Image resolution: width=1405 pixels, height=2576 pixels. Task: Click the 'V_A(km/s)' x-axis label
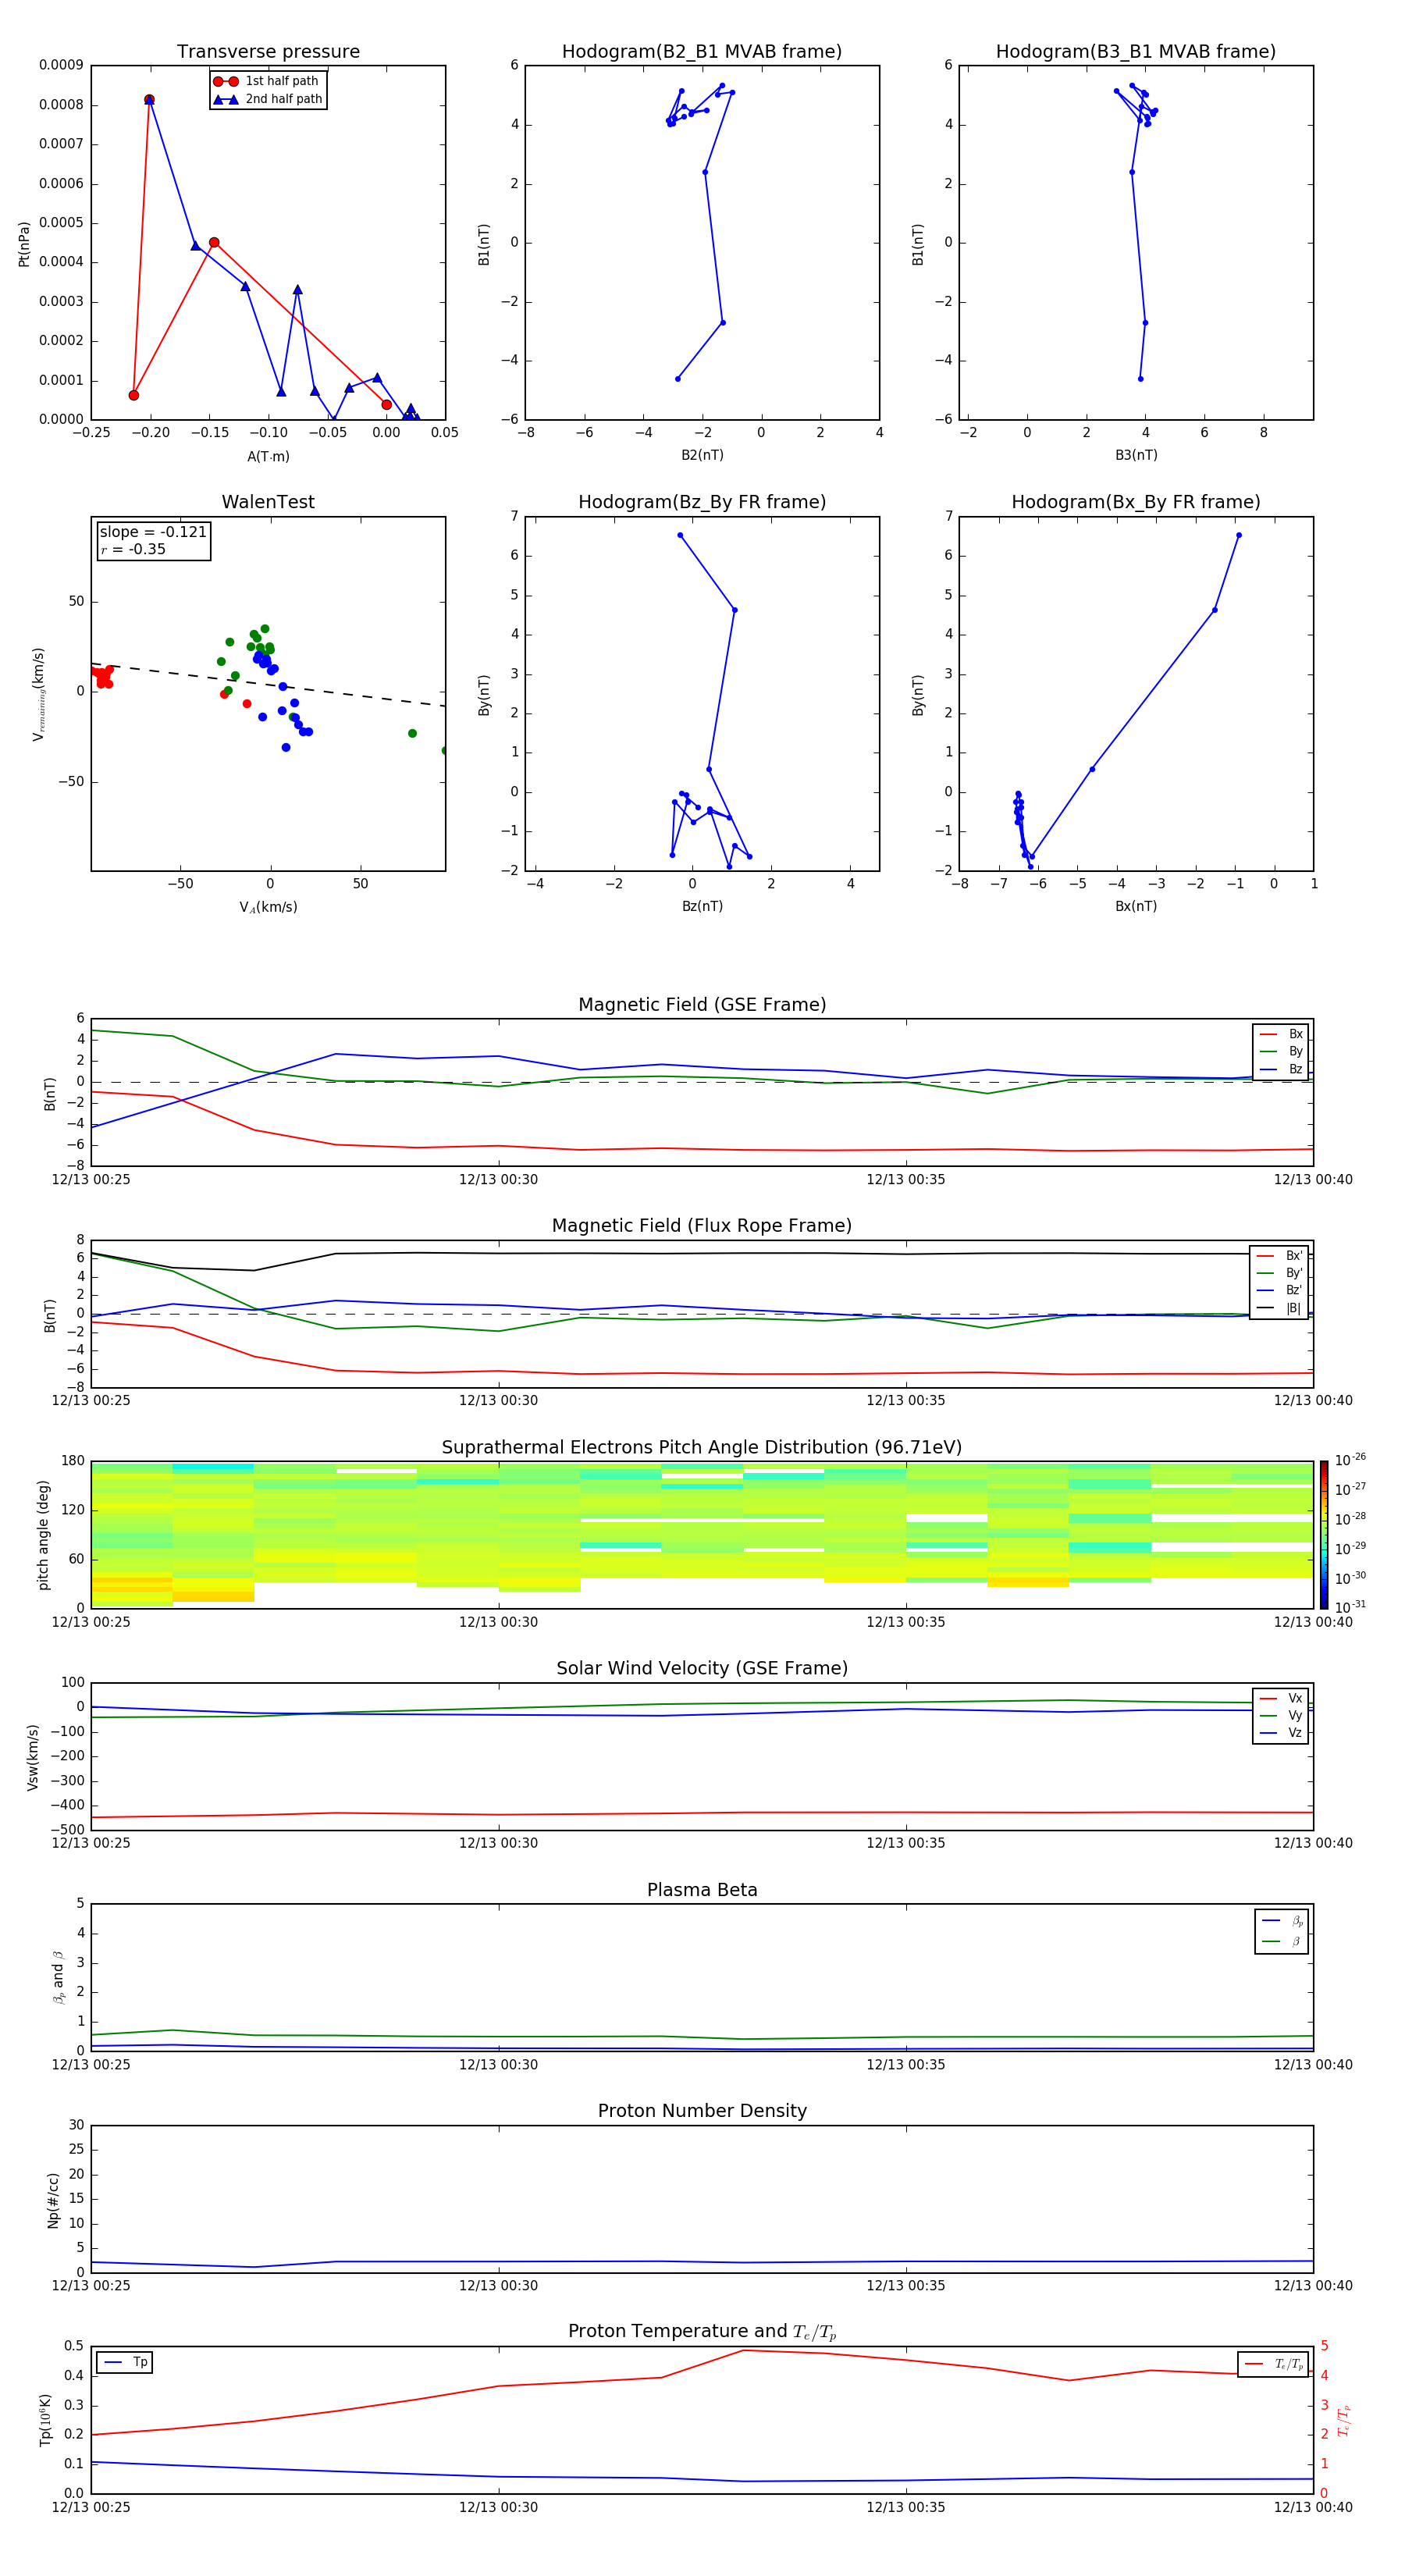[x=268, y=908]
